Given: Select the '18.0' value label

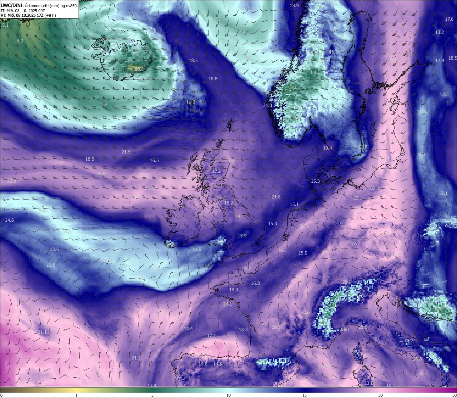Looking at the screenshot, I should pos(233,290).
